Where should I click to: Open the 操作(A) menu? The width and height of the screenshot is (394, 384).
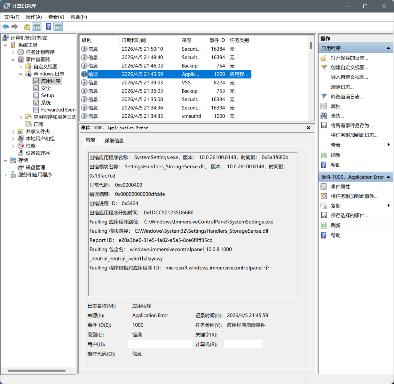[34, 17]
